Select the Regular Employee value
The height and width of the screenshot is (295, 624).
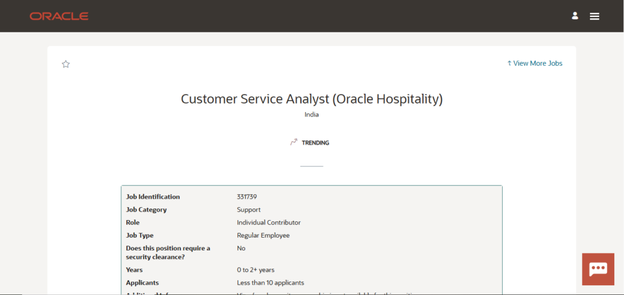[x=263, y=235]
